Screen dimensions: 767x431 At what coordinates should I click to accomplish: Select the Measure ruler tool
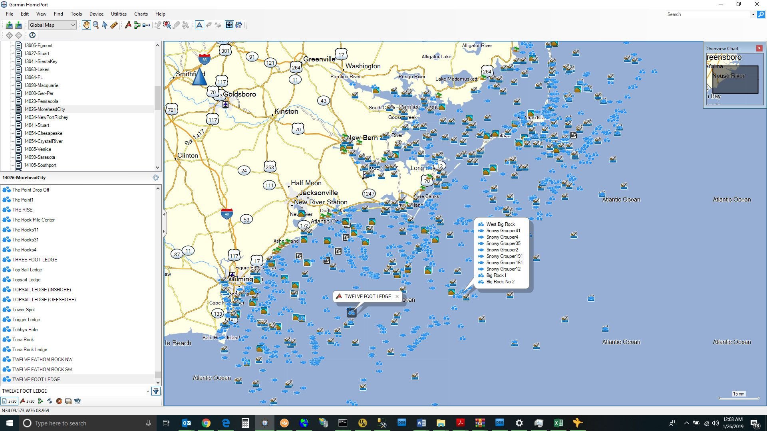(114, 25)
